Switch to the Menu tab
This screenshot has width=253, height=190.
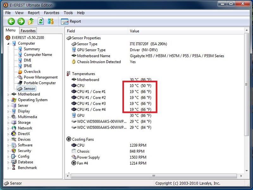coord(11,30)
